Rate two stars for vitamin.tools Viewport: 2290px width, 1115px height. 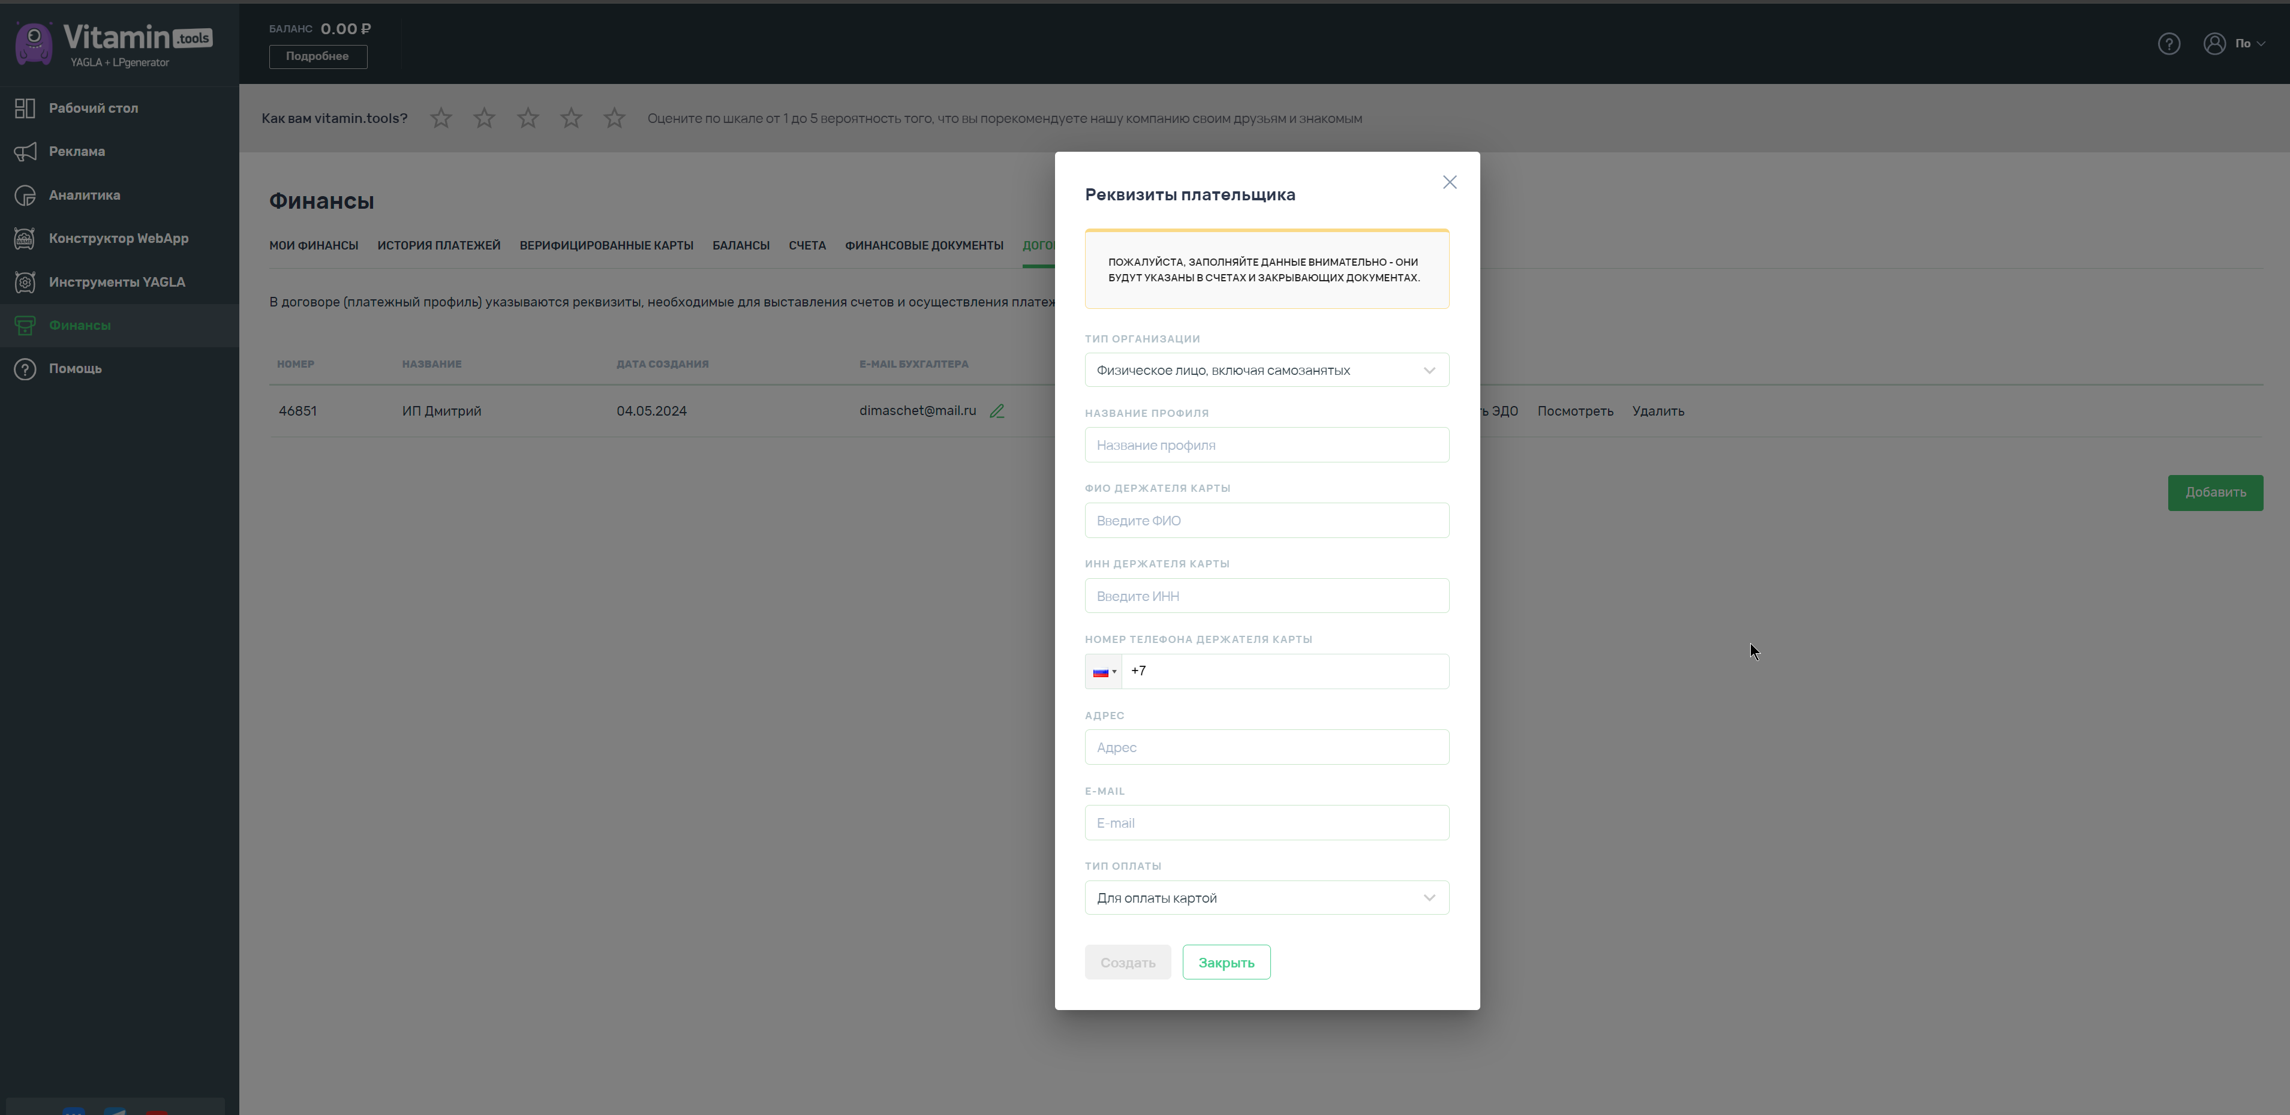point(485,118)
